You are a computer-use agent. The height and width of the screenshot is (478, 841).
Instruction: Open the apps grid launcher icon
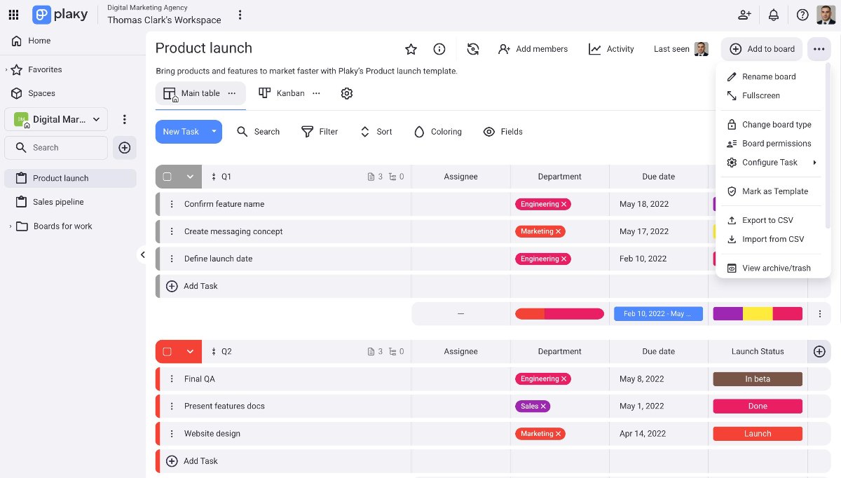pos(13,15)
